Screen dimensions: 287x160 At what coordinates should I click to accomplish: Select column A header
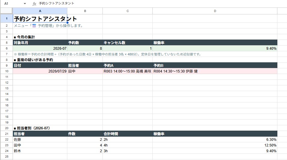pyautogui.click(x=40, y=11)
